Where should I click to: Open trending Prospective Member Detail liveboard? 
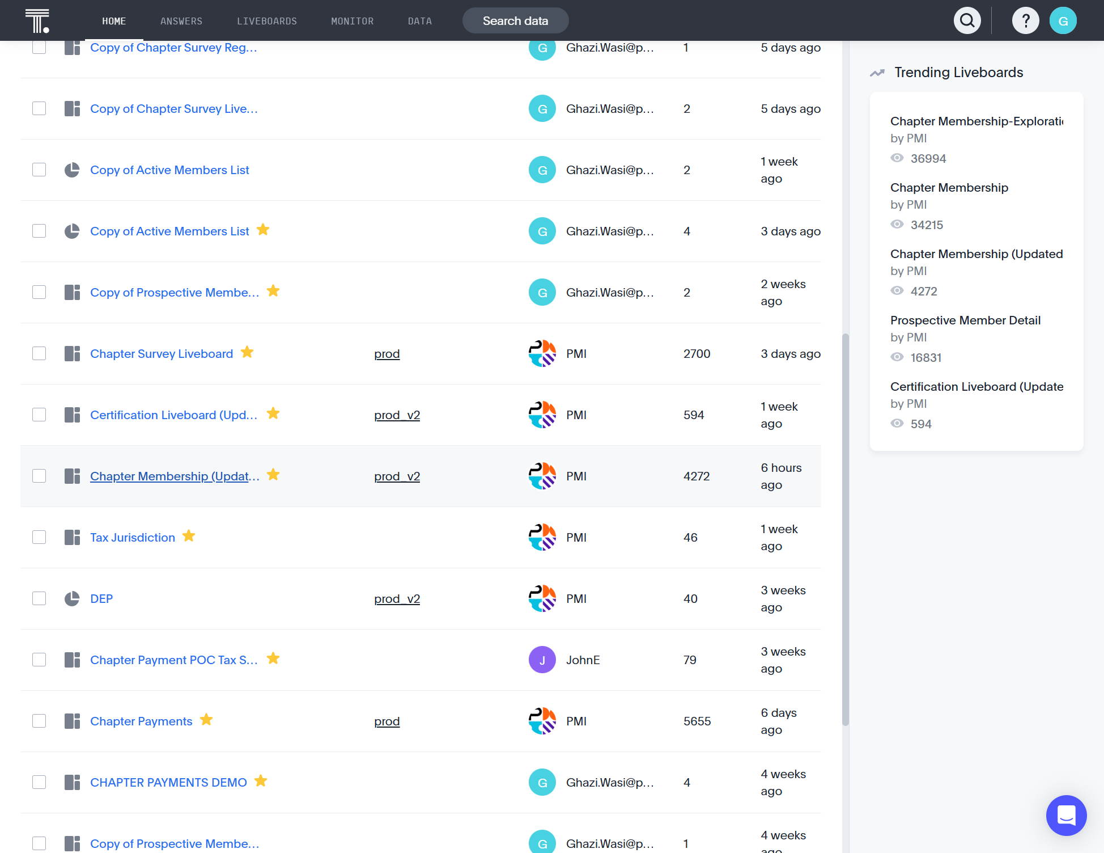[966, 320]
